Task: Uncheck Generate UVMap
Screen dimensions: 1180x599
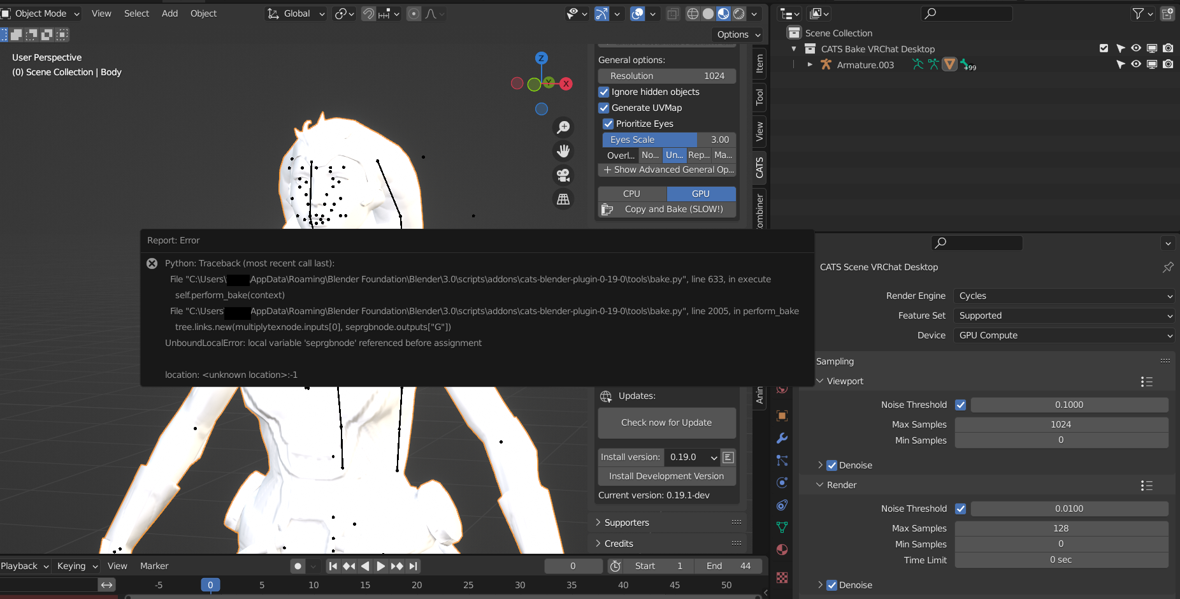Action: click(x=604, y=108)
